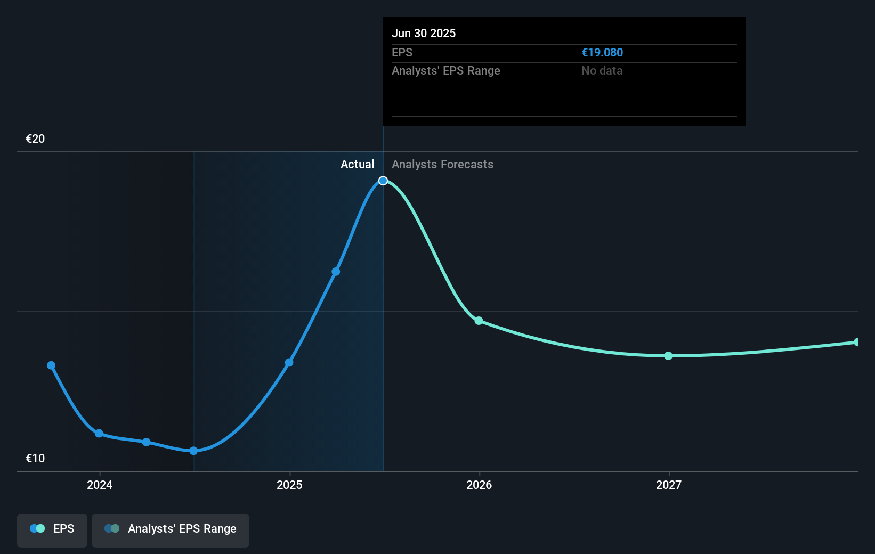Click the 'Jun 30 2025' tooltip date
This screenshot has width=875, height=554.
click(424, 34)
